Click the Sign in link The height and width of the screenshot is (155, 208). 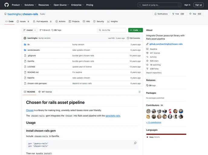pos(187,5)
